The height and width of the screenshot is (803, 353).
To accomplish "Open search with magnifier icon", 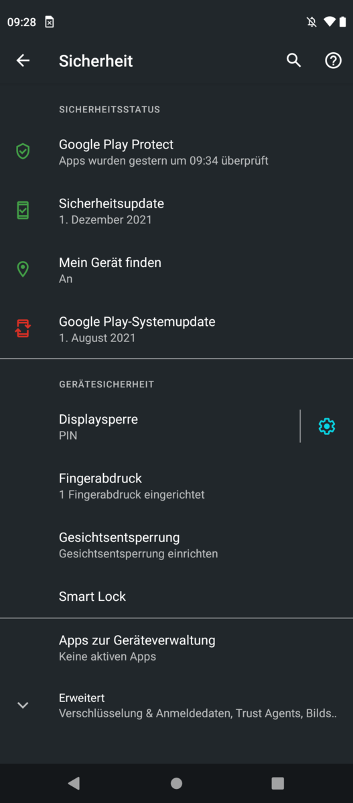I will (x=293, y=60).
